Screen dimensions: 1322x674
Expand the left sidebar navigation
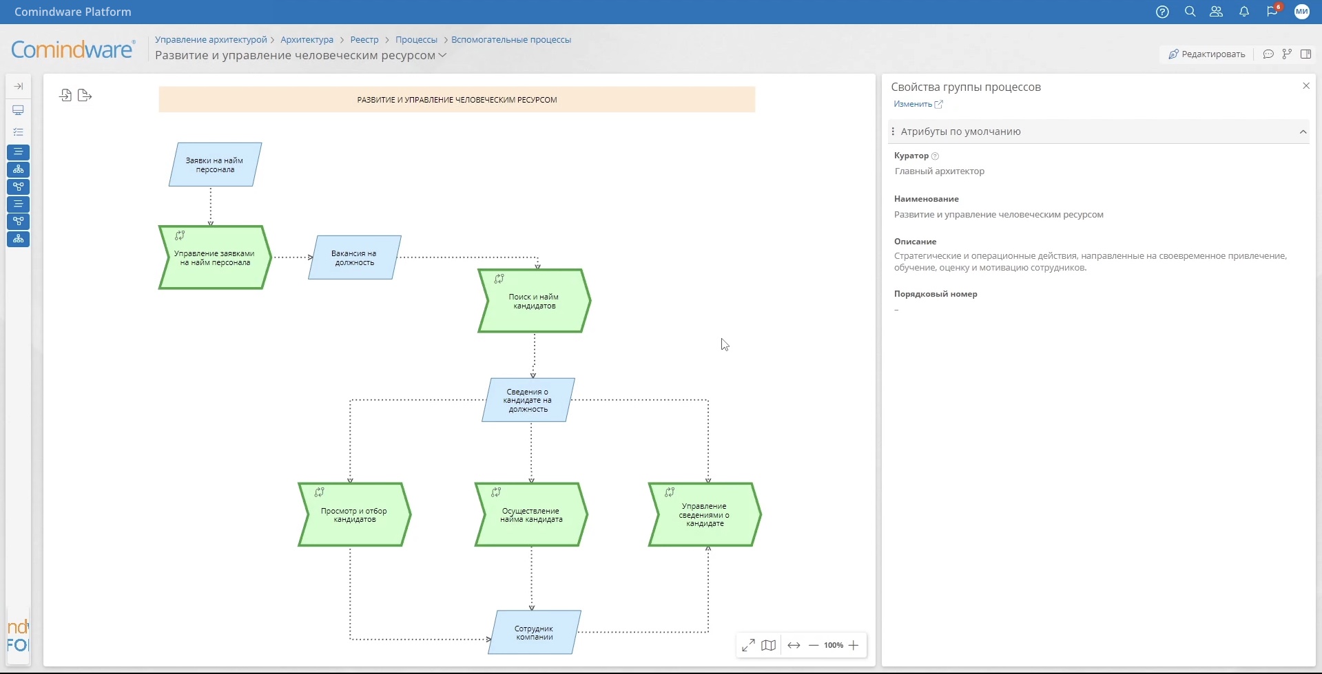tap(19, 86)
